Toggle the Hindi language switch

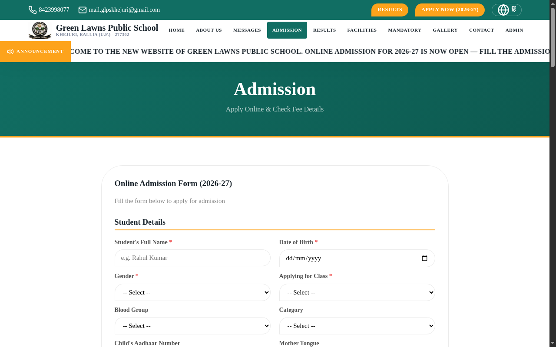coord(506,10)
